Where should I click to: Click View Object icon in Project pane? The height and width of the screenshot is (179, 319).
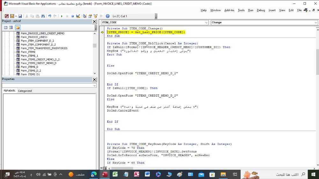click(x=11, y=27)
